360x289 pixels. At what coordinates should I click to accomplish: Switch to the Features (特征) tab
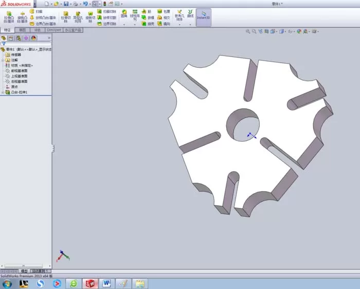(x=7, y=30)
